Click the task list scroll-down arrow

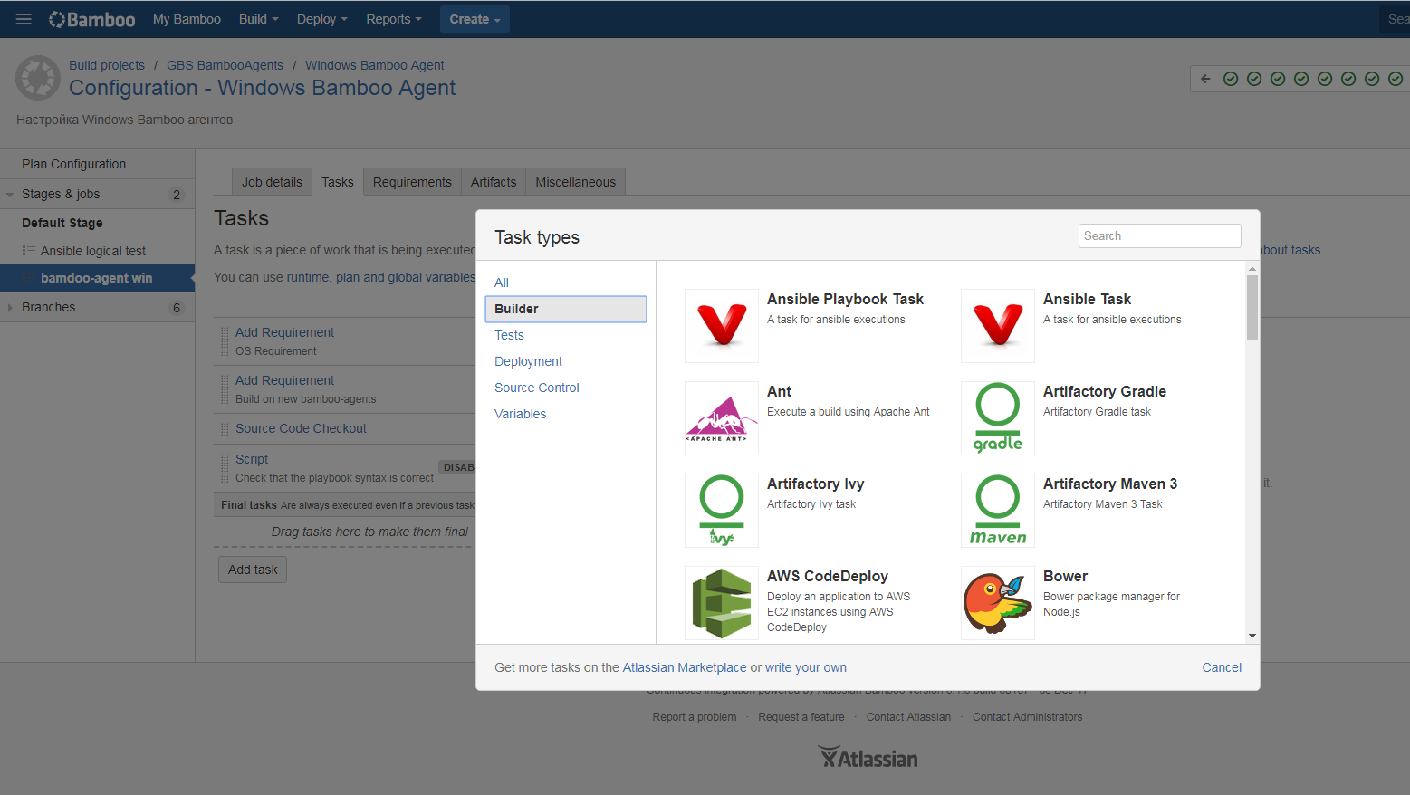pyautogui.click(x=1252, y=636)
